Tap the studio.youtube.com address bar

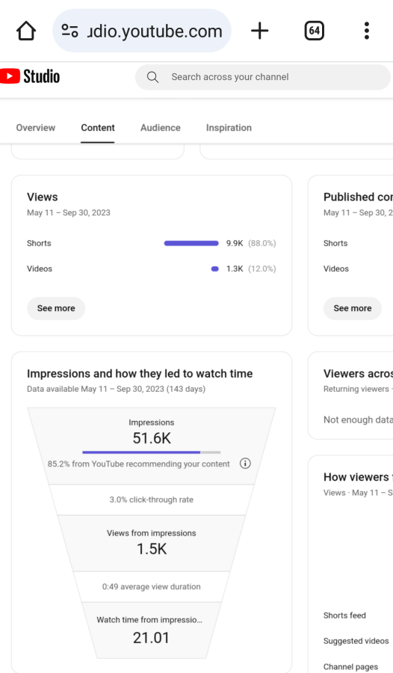coord(142,31)
